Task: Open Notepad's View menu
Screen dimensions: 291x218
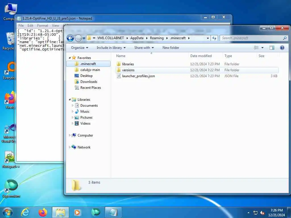Action: click(55, 26)
